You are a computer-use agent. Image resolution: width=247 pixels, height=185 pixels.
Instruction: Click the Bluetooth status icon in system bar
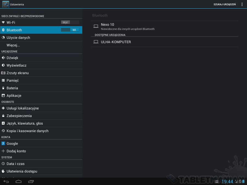pos(240,181)
